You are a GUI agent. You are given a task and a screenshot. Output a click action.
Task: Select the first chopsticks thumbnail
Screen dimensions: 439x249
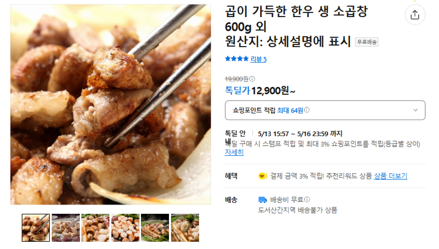point(36,228)
